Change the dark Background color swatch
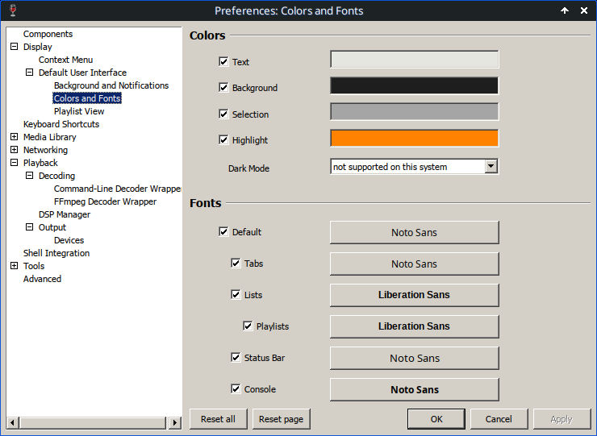 [x=414, y=86]
